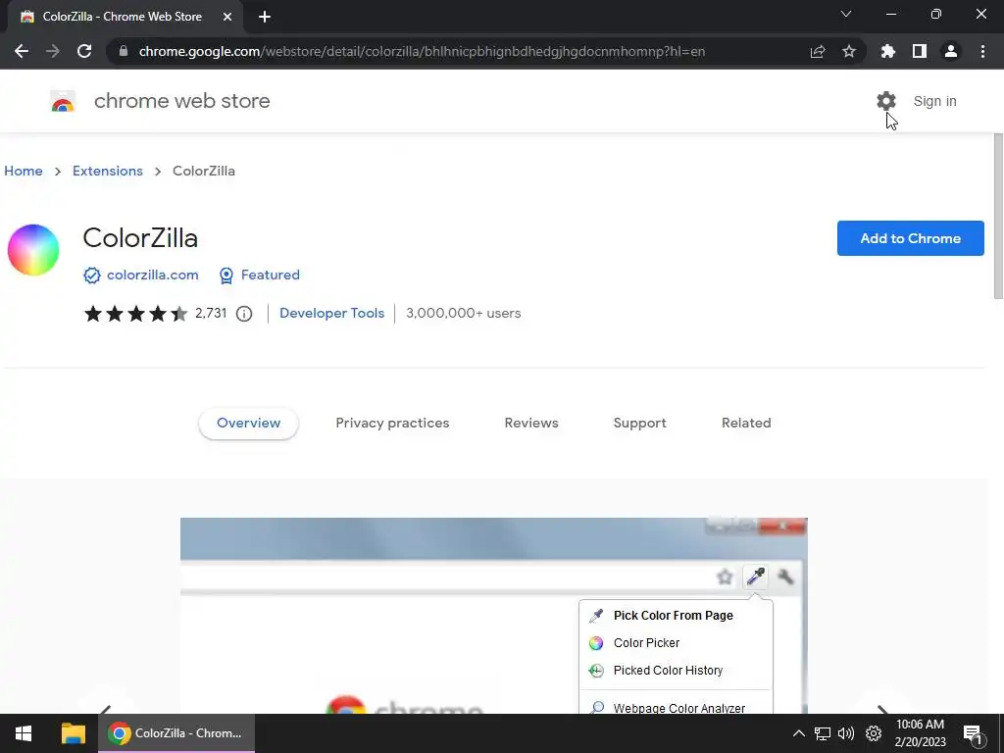Switch to the Privacy practices tab
Viewport: 1004px width, 753px height.
click(392, 424)
